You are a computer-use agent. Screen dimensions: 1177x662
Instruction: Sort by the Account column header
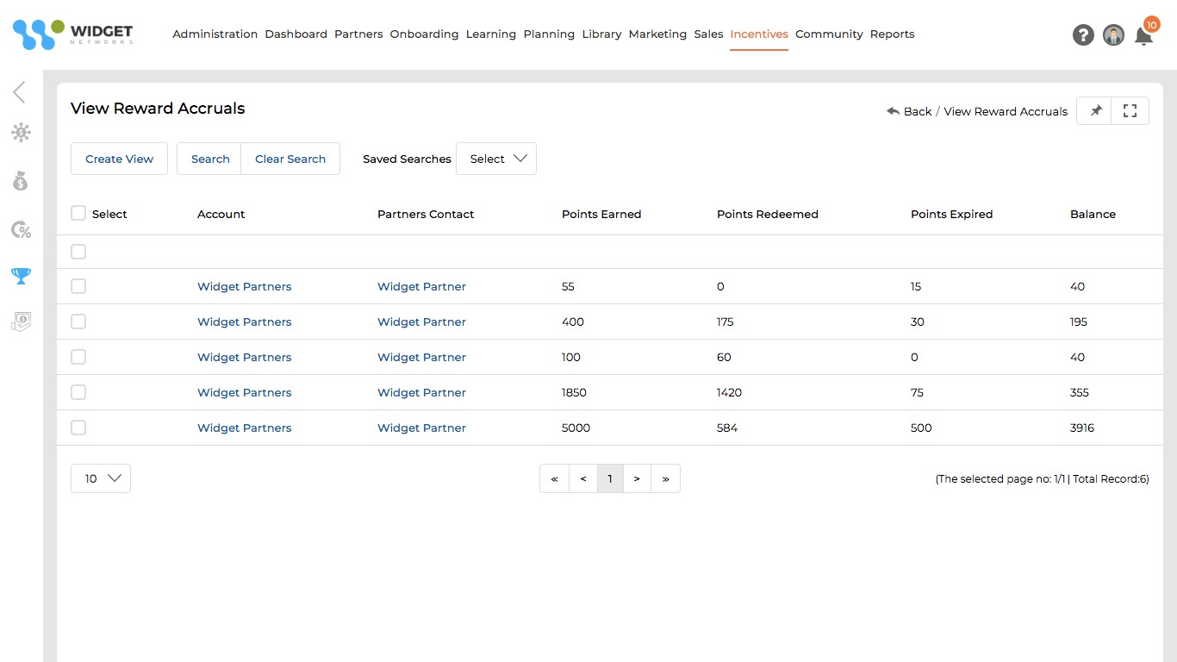click(x=221, y=214)
